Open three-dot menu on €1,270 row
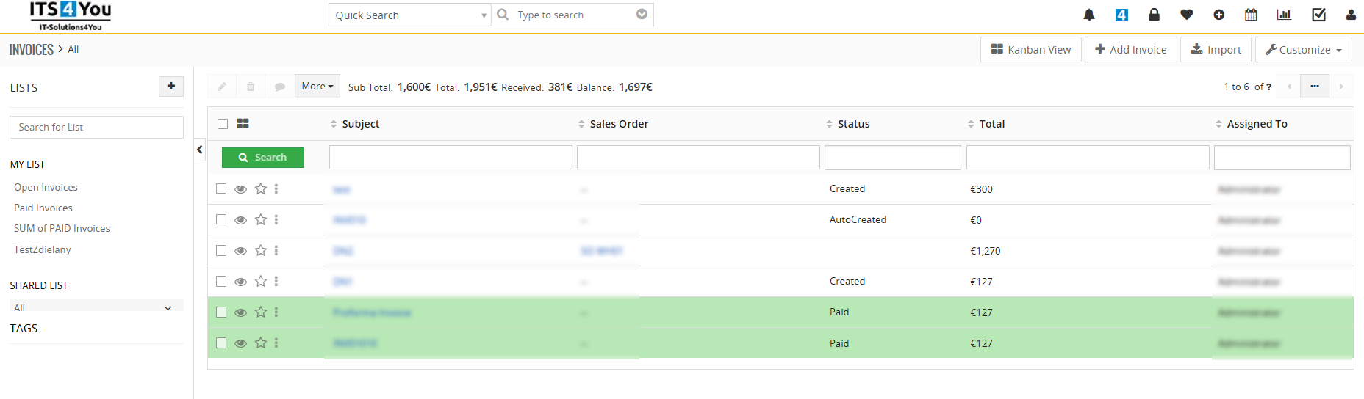The height and width of the screenshot is (399, 1364). pos(276,251)
